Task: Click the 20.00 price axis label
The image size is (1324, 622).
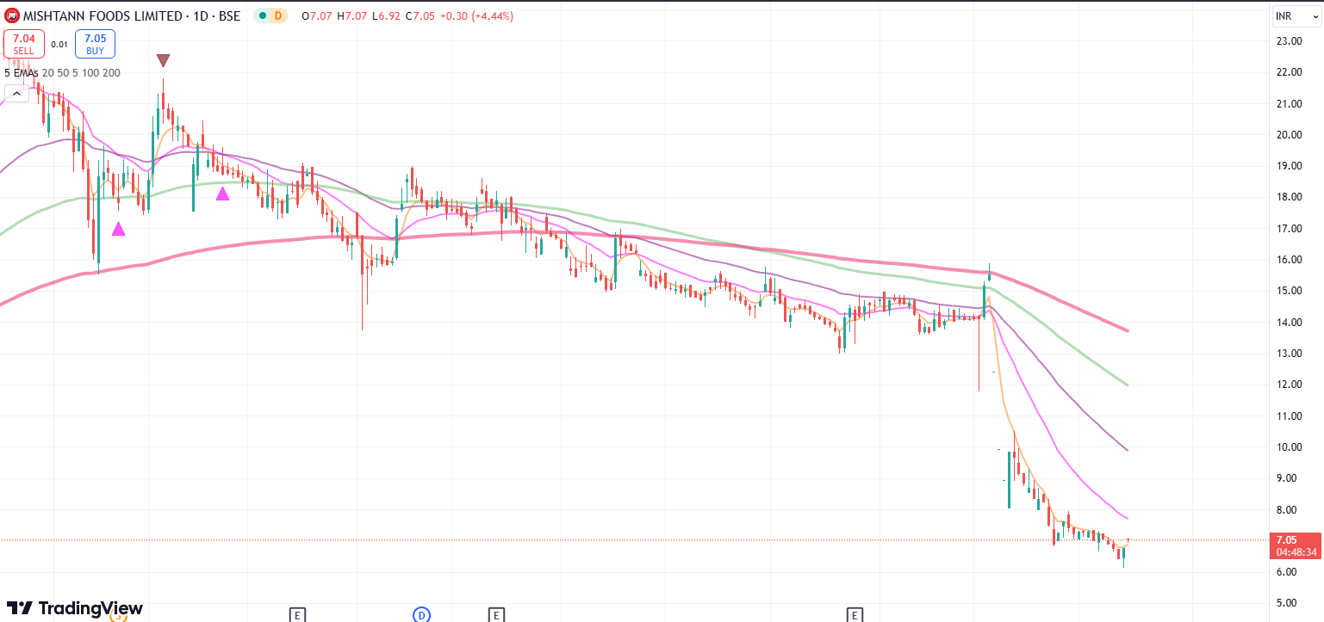Action: (x=1290, y=135)
